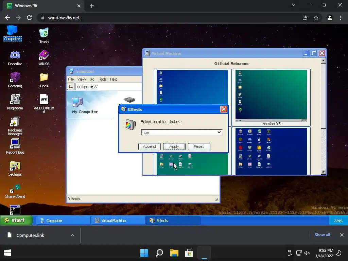Select the top-left blue release thumbnail
The image size is (348, 261).
(192, 87)
